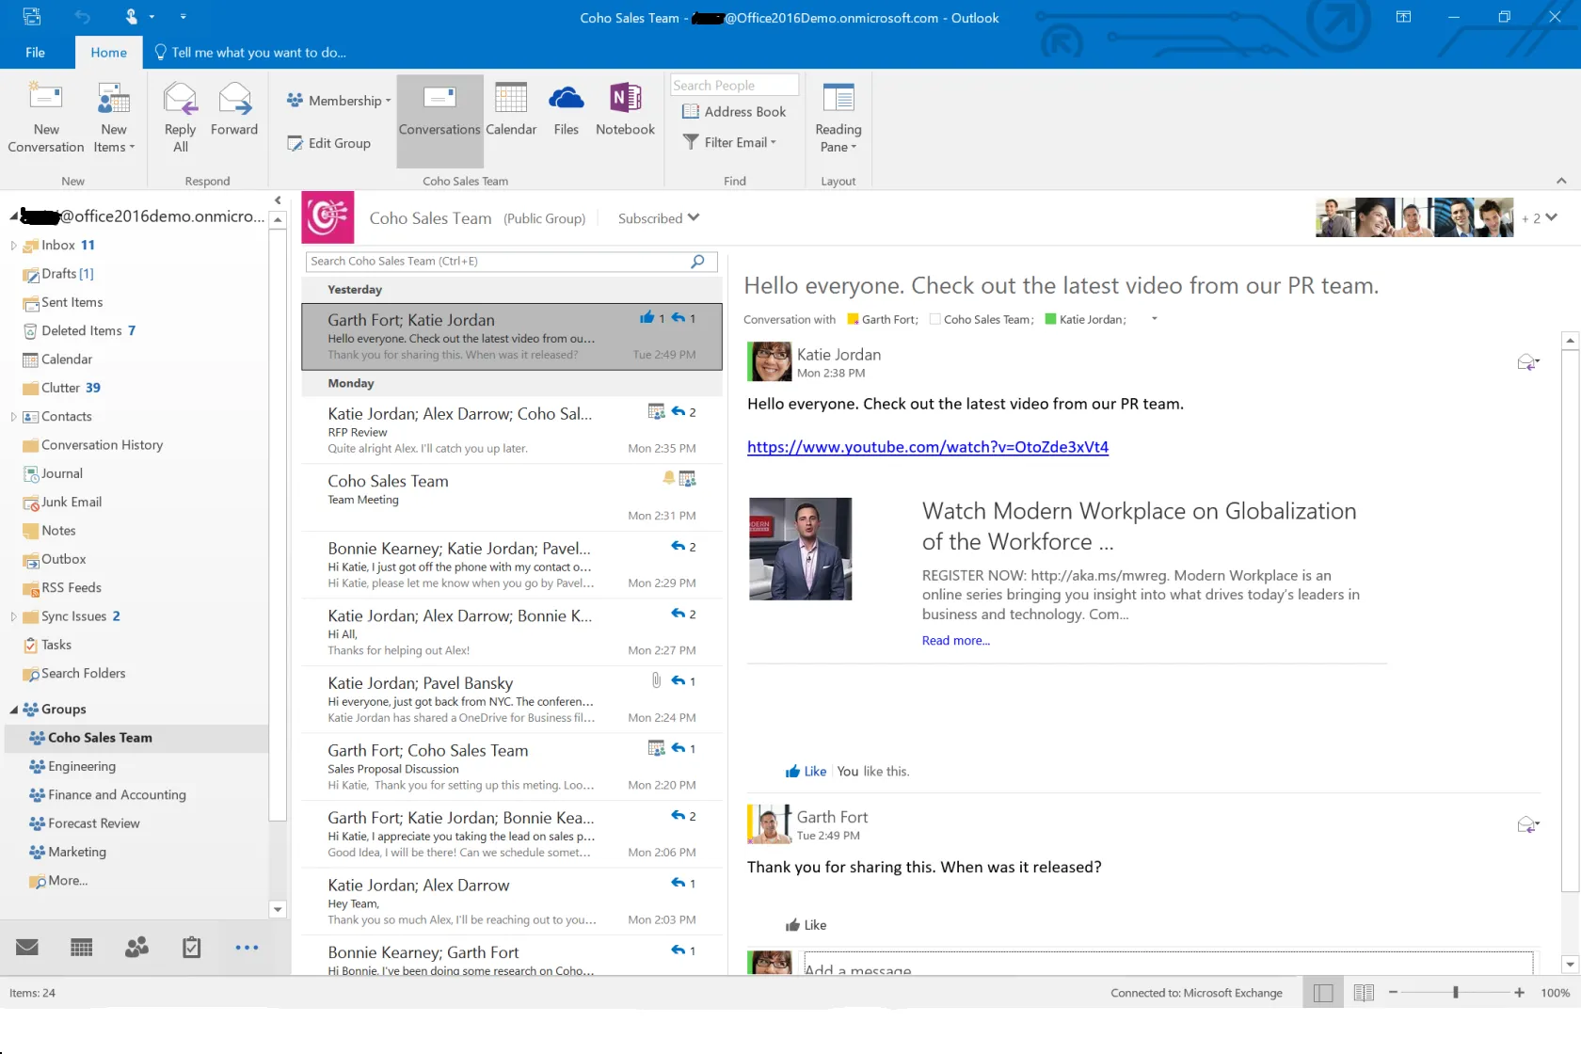Image resolution: width=1581 pixels, height=1054 pixels.
Task: Click Edit Group in the ribbon
Action: (329, 143)
